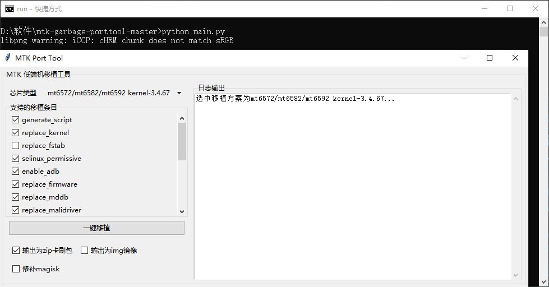Viewport: 549px width, 287px height.
Task: Open the chip type dropdown
Action: pos(179,93)
